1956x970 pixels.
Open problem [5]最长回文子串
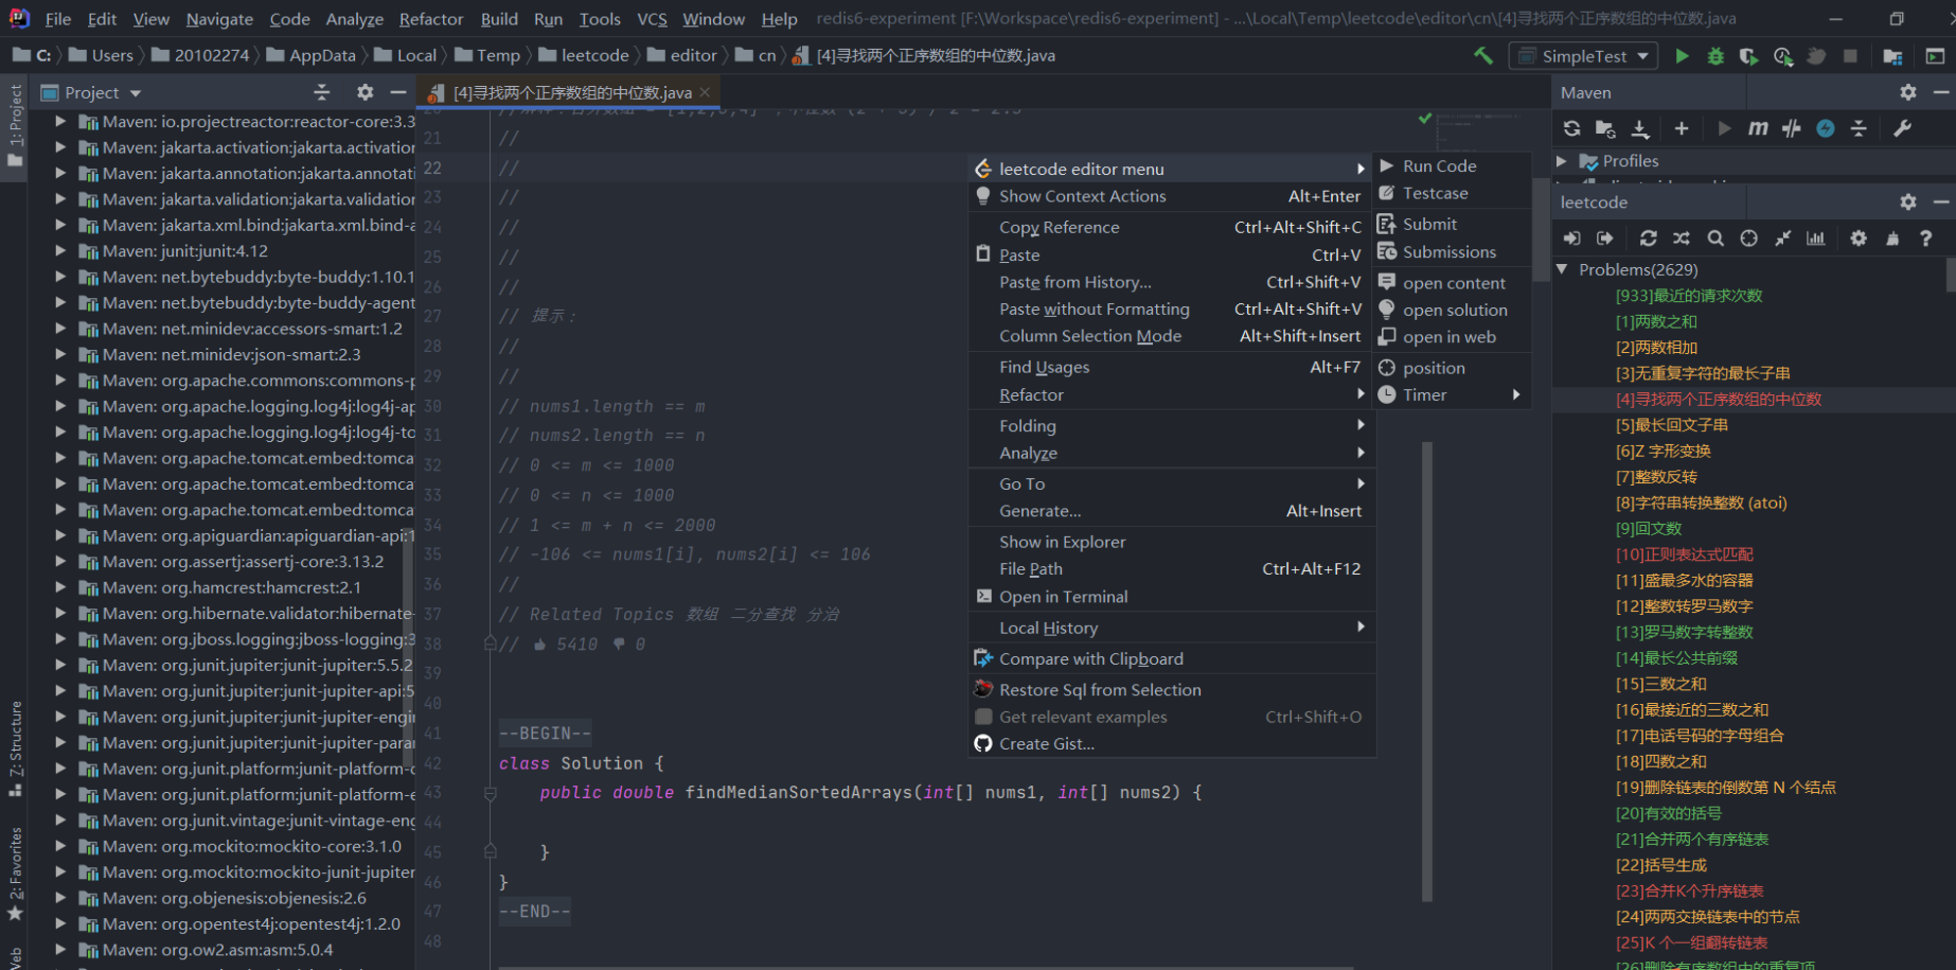(x=1671, y=425)
